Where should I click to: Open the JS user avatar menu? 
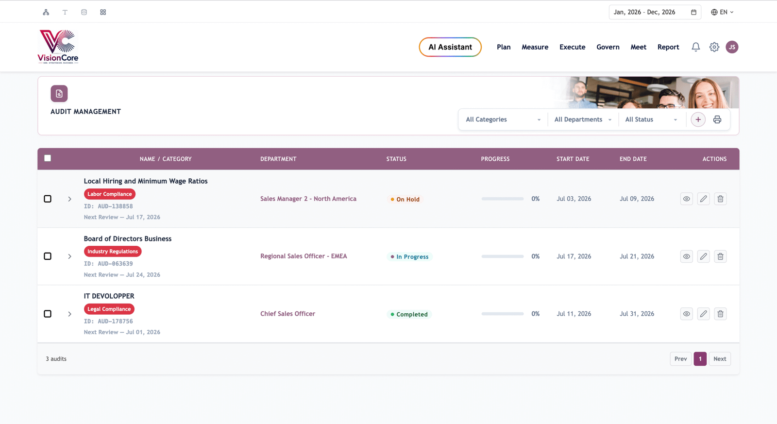[x=732, y=47]
